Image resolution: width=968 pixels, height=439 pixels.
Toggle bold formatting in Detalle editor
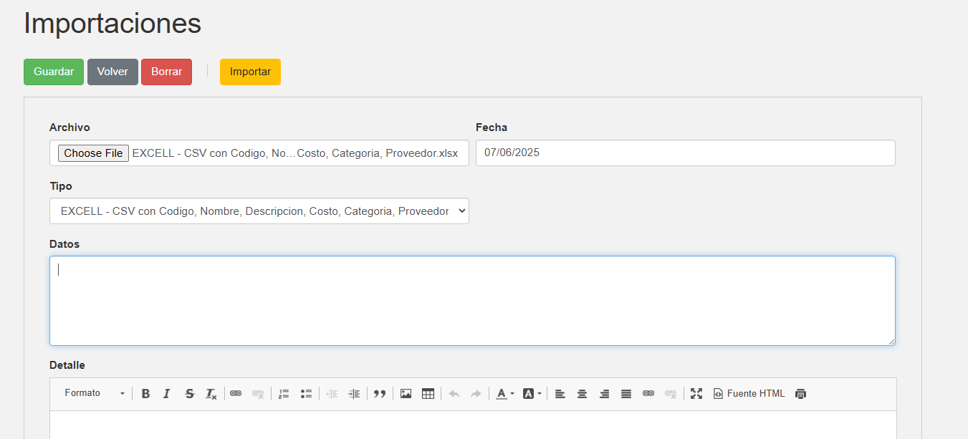tap(145, 394)
